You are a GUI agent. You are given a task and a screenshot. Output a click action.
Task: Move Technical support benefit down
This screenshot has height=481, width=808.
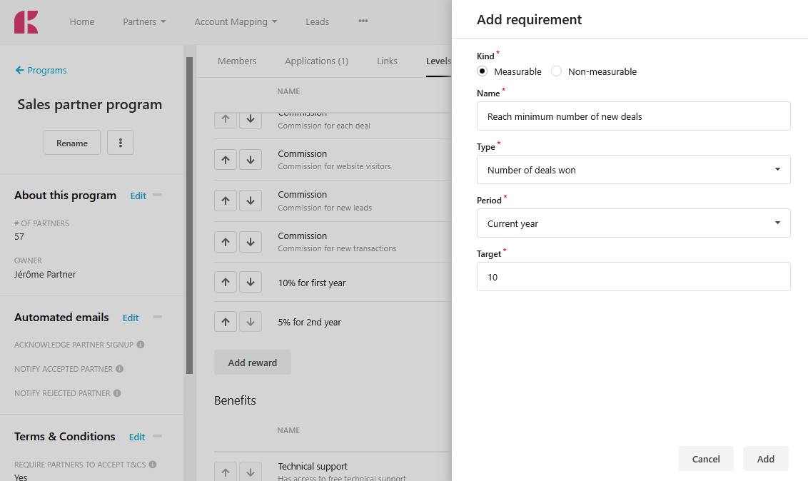(x=251, y=471)
